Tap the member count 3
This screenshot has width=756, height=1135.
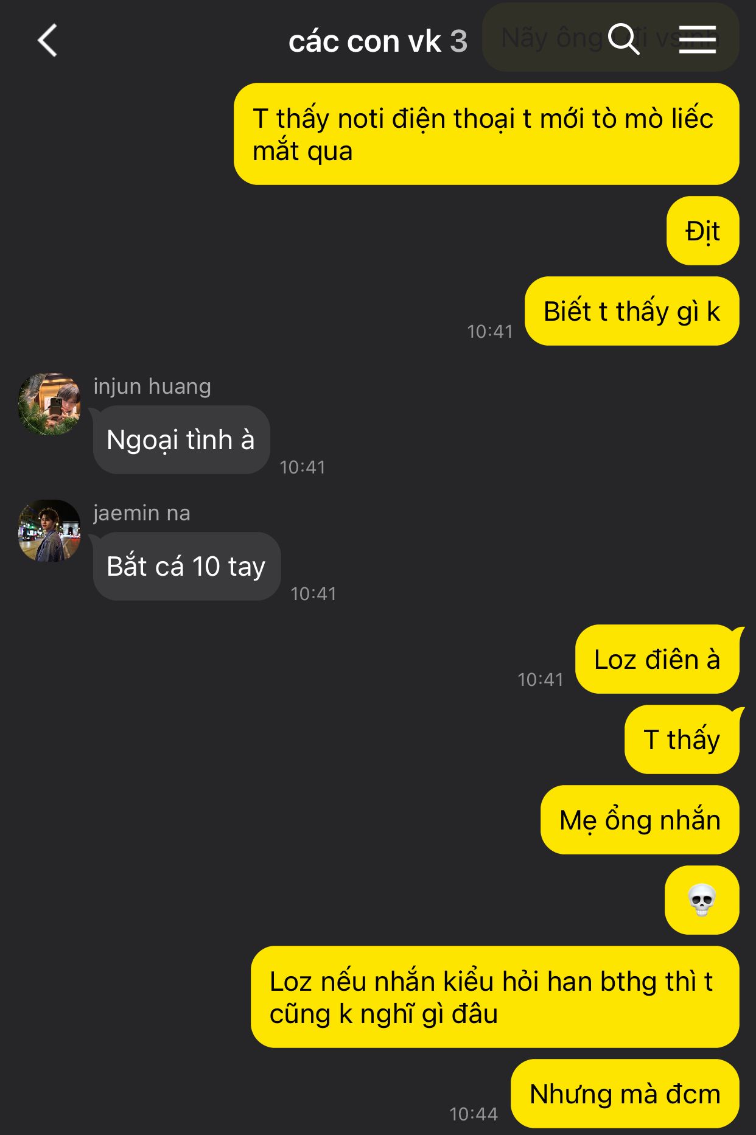(459, 41)
